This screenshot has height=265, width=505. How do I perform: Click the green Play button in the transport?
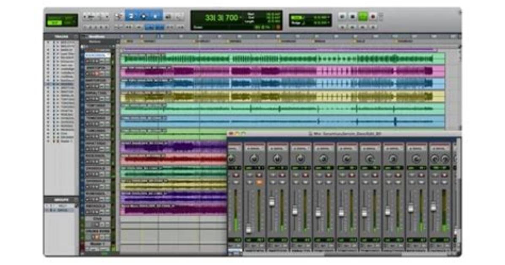coord(363,16)
